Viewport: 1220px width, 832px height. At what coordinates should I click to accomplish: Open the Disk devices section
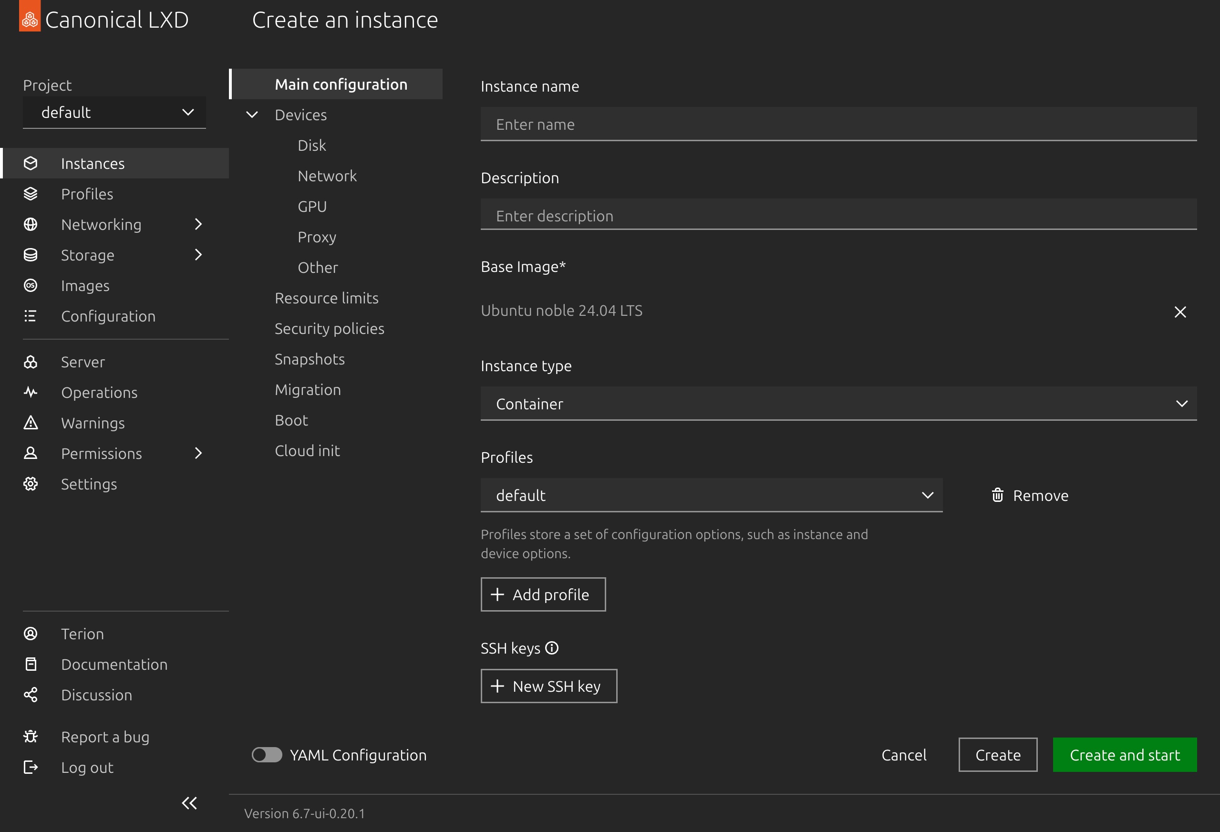(312, 146)
